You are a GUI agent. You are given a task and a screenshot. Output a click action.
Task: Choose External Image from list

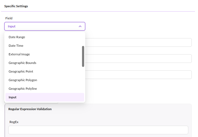pos(45,54)
